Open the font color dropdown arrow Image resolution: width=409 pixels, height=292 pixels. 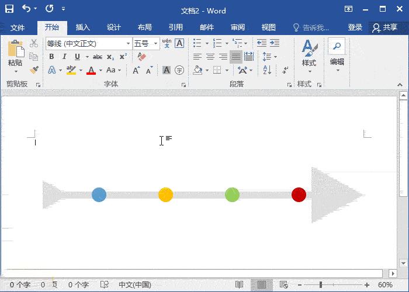[100, 70]
